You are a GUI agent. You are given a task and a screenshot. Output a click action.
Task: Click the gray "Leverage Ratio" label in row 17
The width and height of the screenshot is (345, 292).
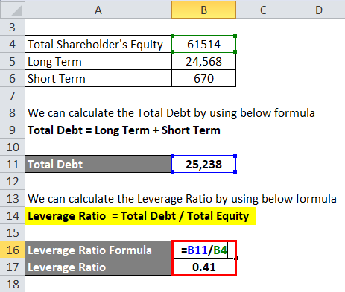point(98,267)
